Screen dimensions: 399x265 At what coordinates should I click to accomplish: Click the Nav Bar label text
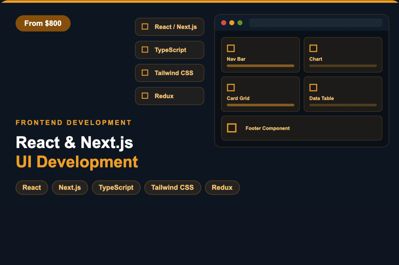236,59
